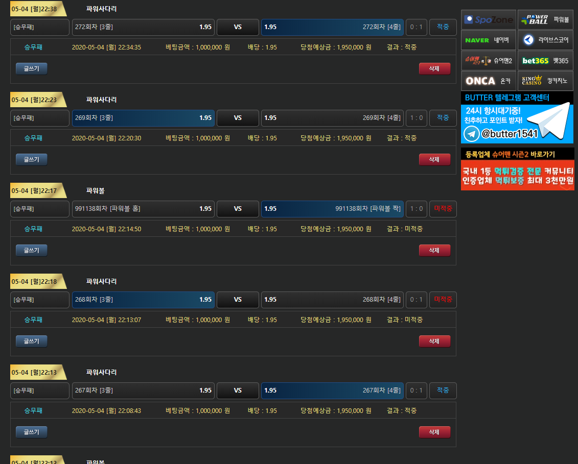Open the SpoZone partner link

(x=489, y=20)
